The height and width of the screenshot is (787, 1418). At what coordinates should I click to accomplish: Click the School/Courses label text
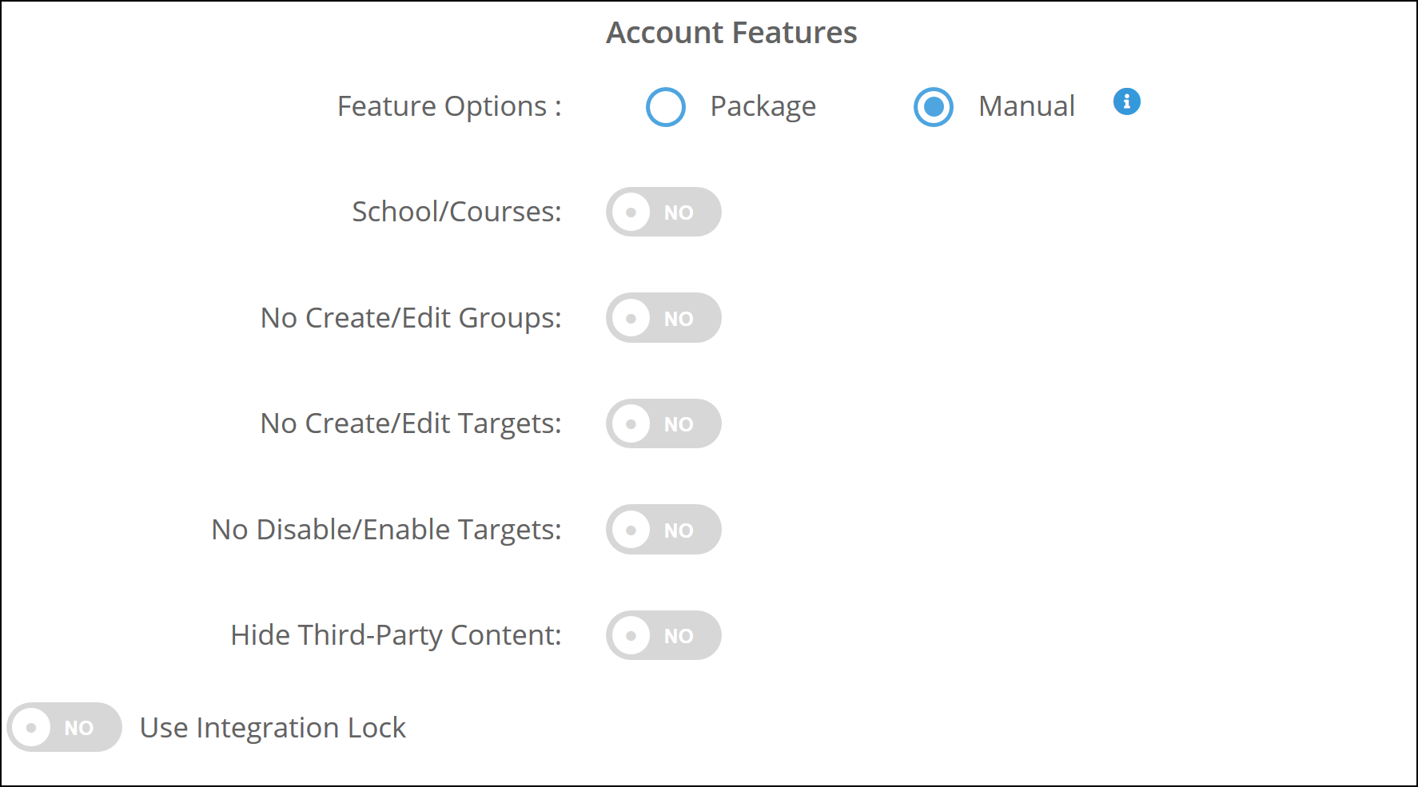[x=456, y=212]
